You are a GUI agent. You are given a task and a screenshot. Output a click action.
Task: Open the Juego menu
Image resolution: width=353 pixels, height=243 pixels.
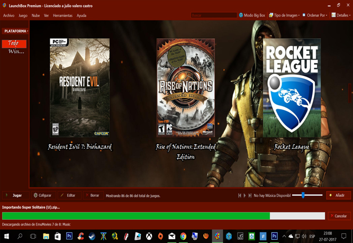[23, 15]
